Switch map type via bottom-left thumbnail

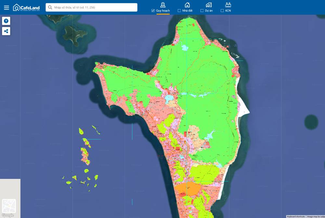click(9, 206)
